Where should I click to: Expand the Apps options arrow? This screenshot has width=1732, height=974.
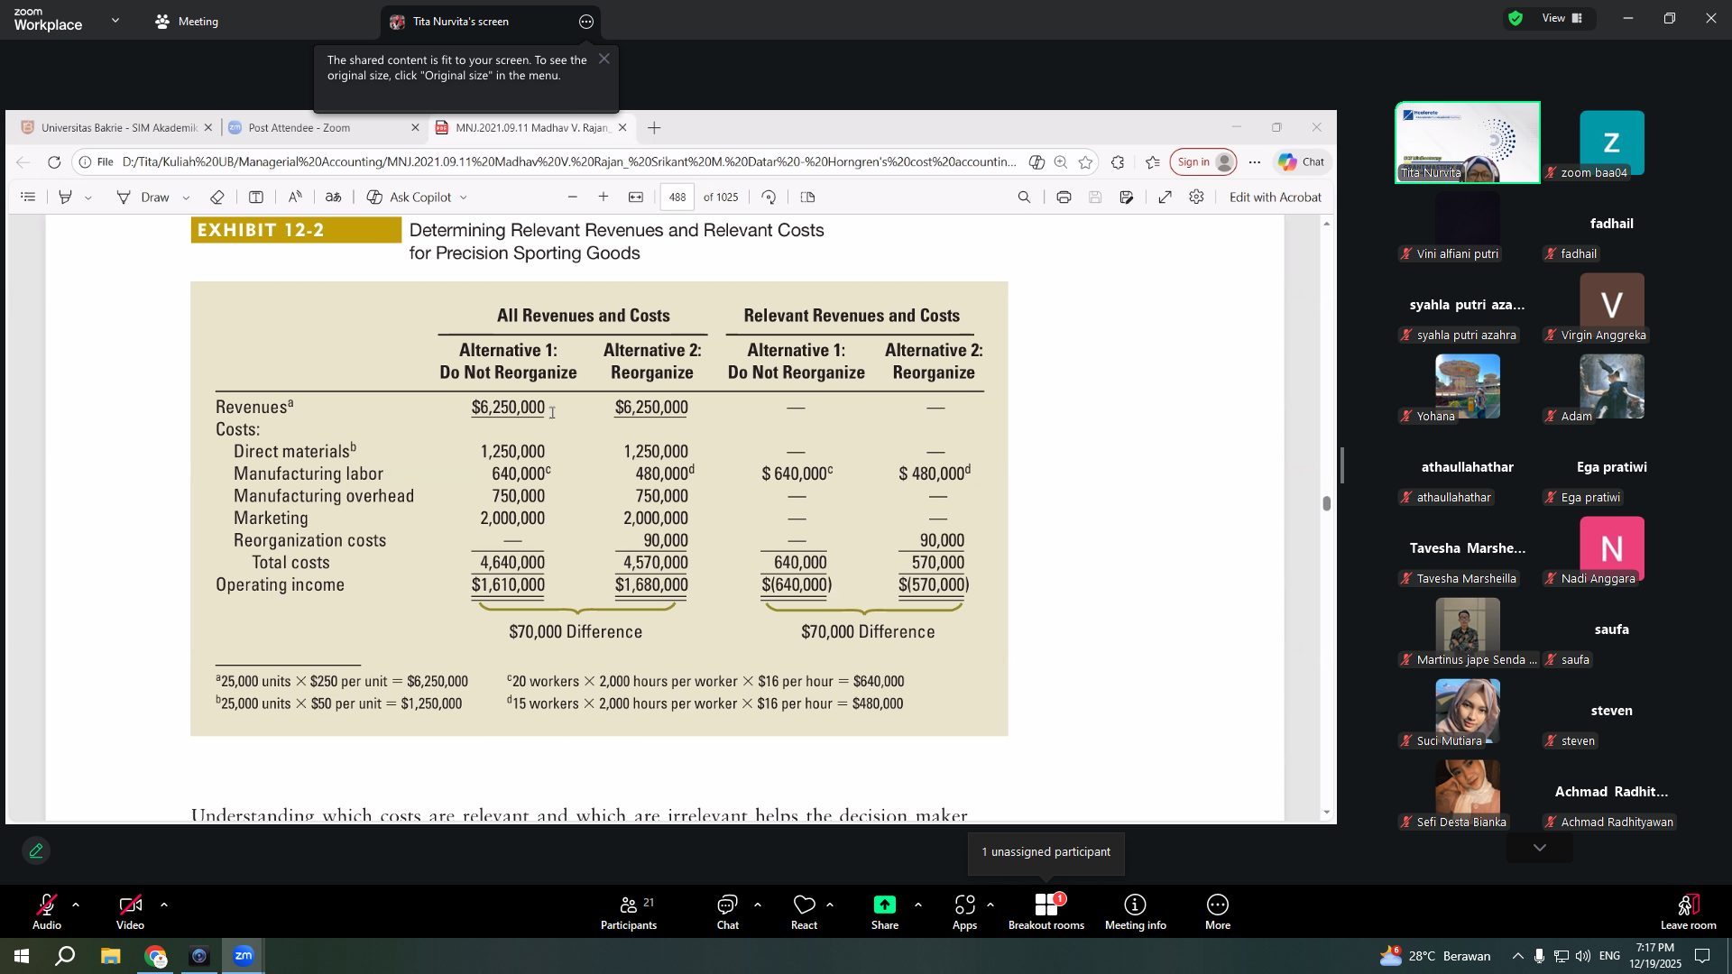pos(990,904)
